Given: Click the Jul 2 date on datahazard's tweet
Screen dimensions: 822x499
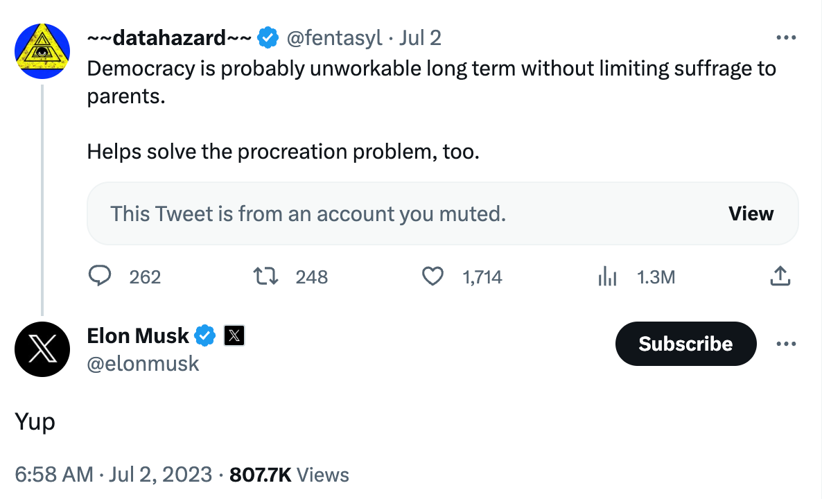Looking at the screenshot, I should [x=420, y=37].
